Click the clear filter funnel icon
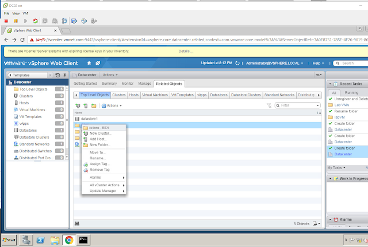 pyautogui.click(x=269, y=105)
